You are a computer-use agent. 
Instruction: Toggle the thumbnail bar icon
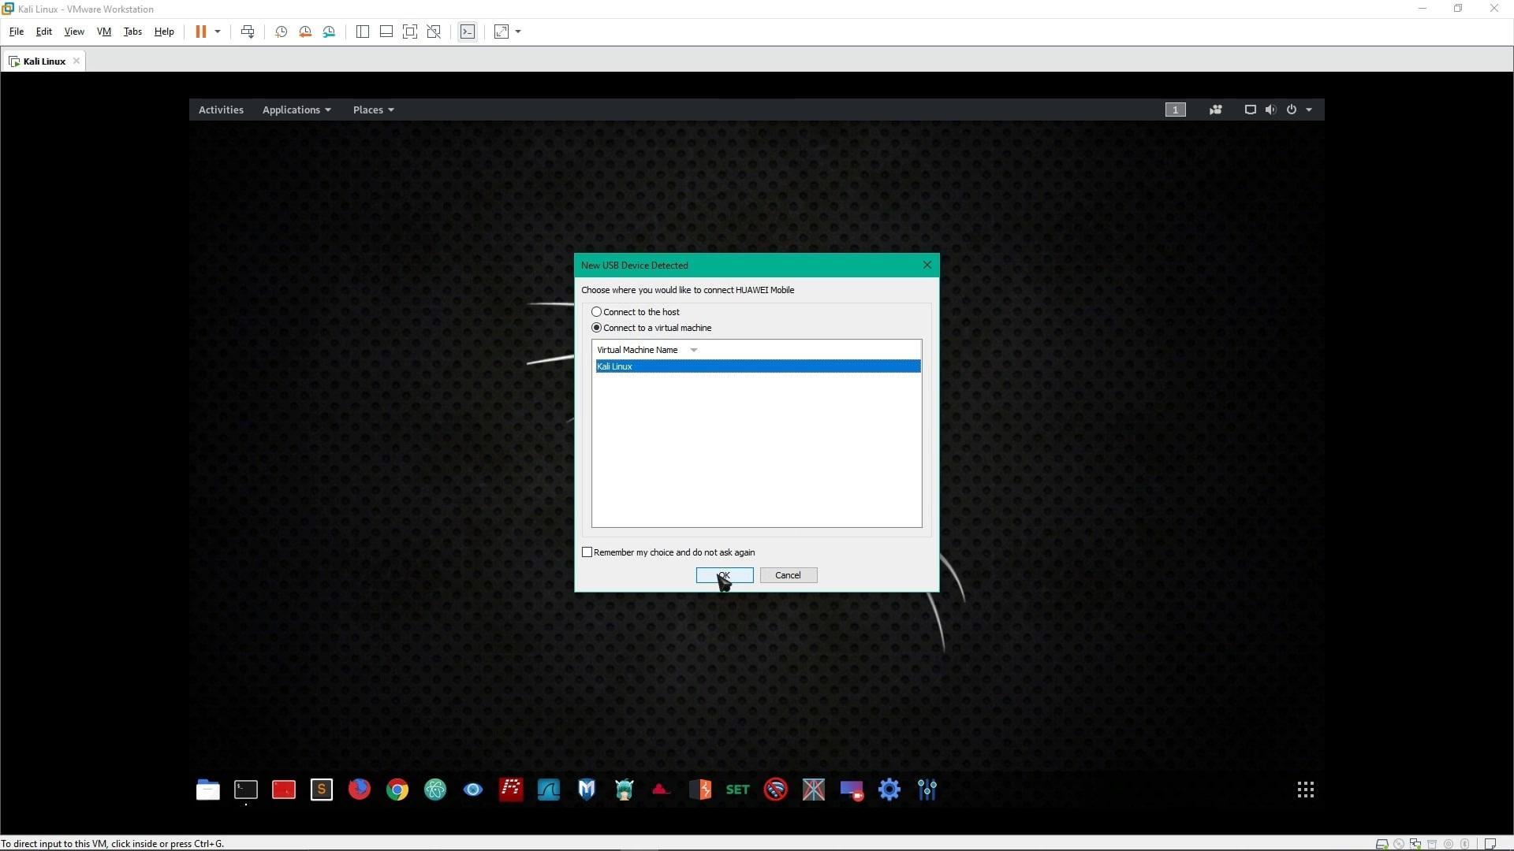pyautogui.click(x=386, y=32)
